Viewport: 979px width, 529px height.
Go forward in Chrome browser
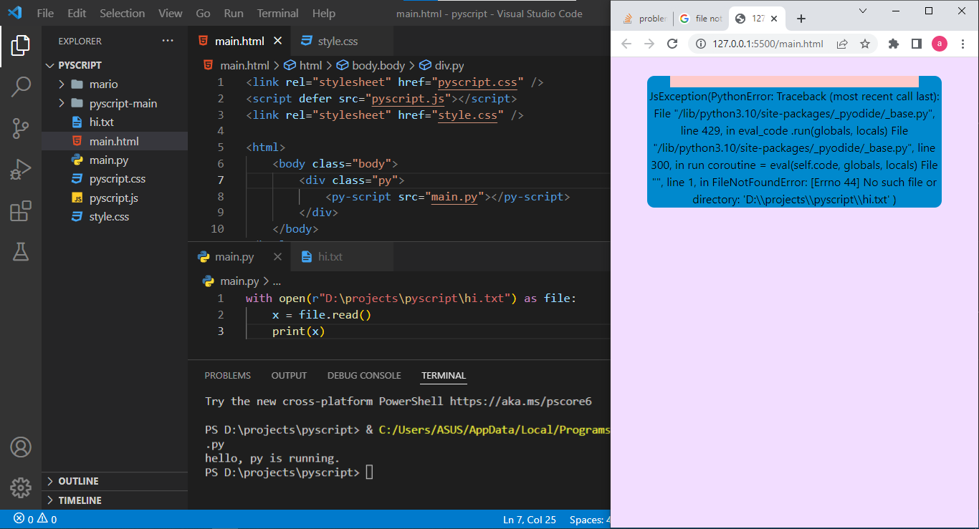tap(649, 44)
